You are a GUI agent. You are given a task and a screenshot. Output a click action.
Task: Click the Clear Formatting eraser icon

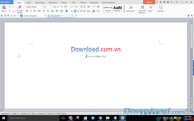(62, 7)
